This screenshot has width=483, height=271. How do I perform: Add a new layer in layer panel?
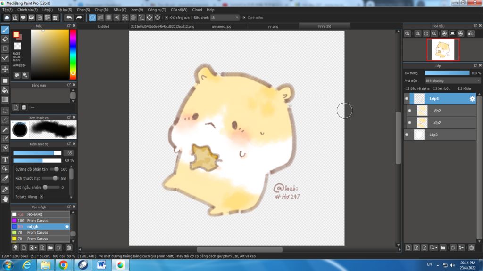(x=408, y=247)
